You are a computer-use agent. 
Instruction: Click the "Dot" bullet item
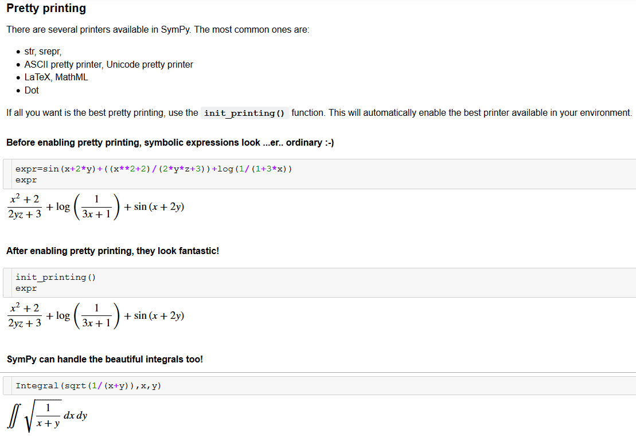(32, 91)
